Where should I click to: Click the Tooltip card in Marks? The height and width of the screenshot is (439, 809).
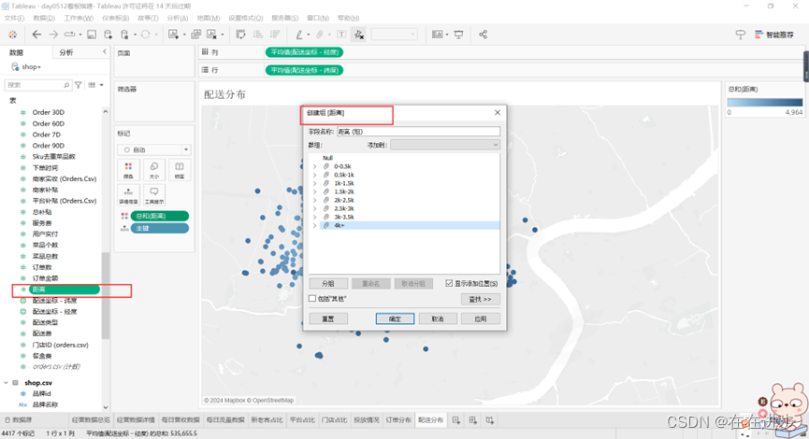click(x=153, y=195)
